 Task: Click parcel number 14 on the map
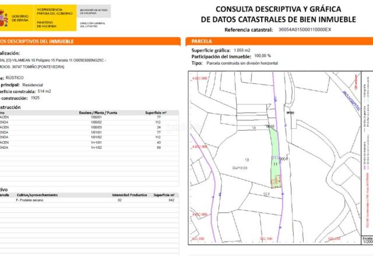tap(254, 127)
